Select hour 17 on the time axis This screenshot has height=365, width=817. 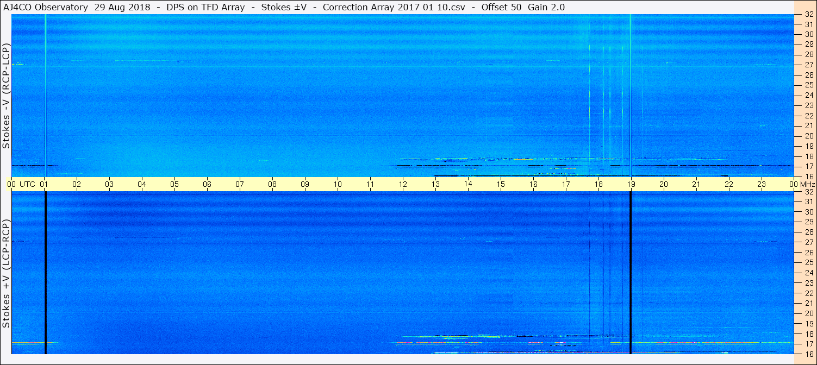point(566,184)
